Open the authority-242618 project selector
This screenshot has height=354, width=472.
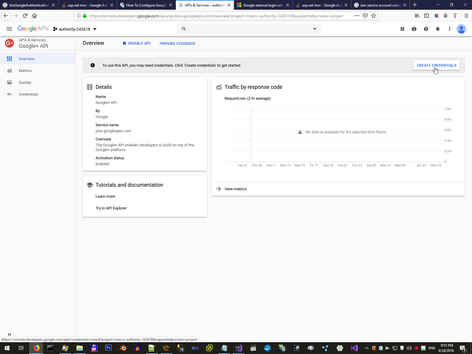pos(75,29)
